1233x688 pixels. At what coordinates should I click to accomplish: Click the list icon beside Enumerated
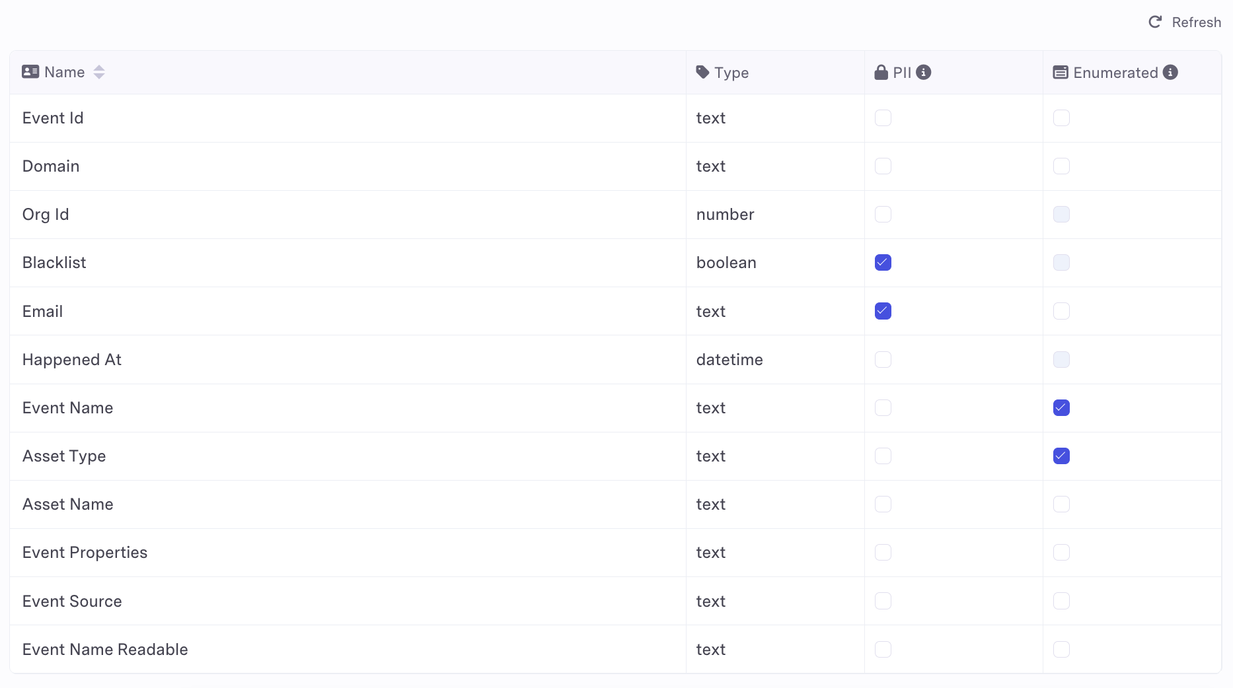click(1061, 72)
